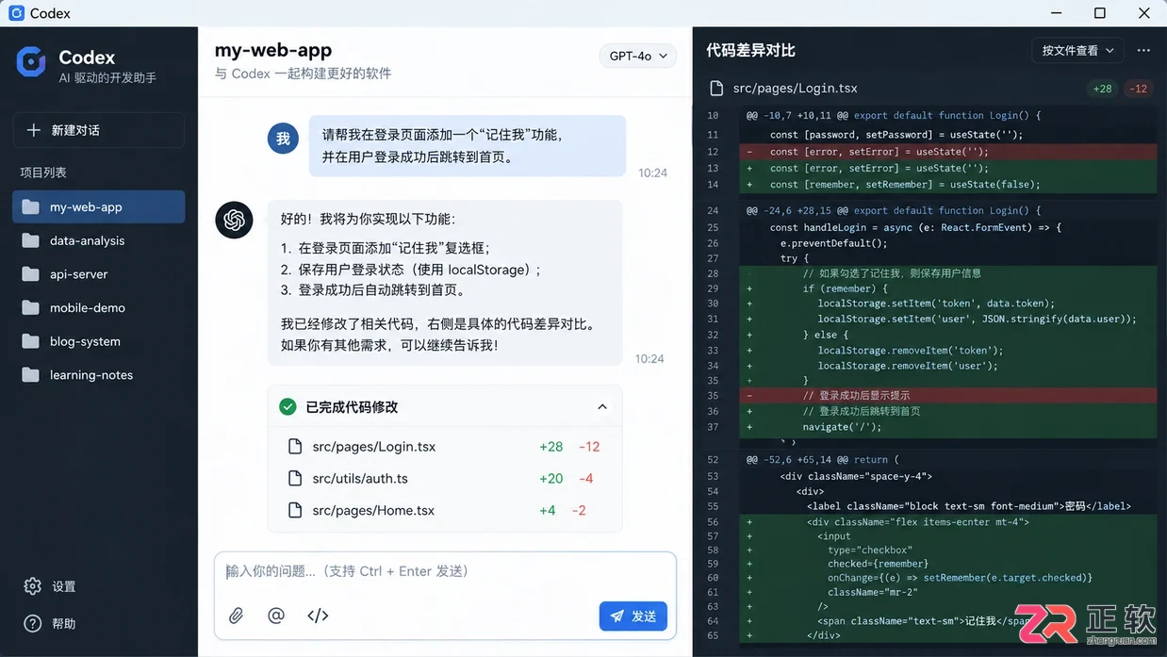Open src/utils/auth.ts in changed files list
The height and width of the screenshot is (657, 1167).
[445, 478]
